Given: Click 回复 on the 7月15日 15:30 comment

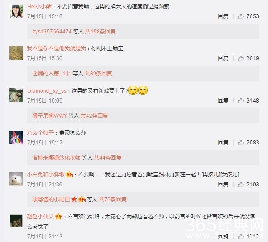Looking at the screenshot, I should point(223,58).
